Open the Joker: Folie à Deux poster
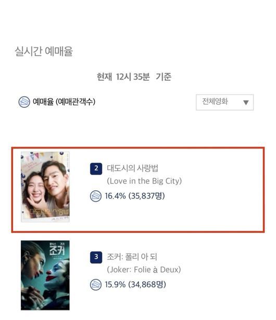 [x=45, y=275]
